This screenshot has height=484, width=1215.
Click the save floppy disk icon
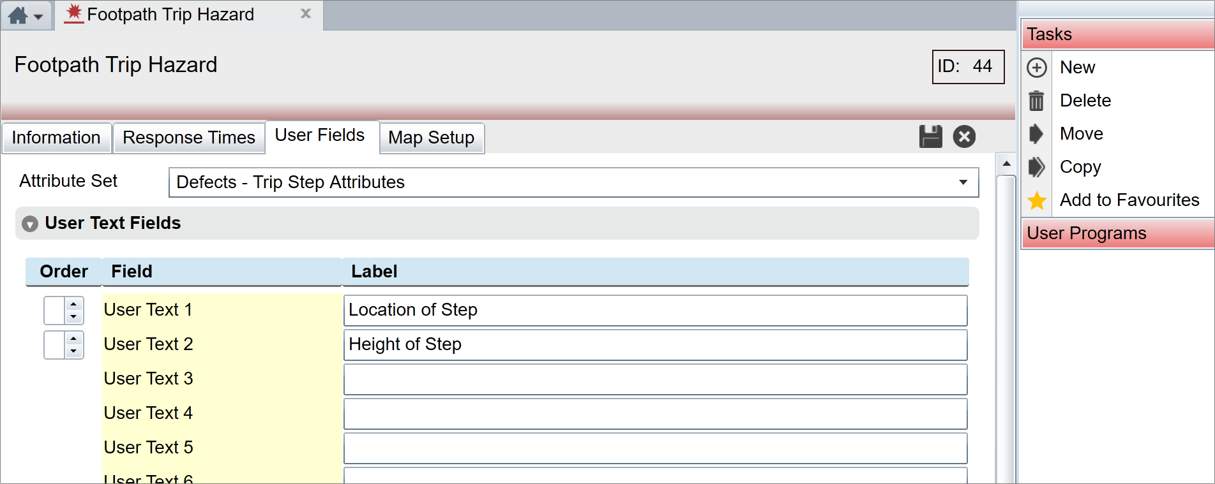tap(930, 136)
